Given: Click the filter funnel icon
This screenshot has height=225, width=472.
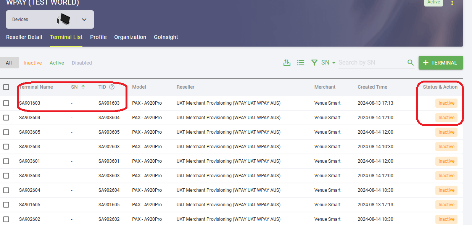Looking at the screenshot, I should (314, 63).
